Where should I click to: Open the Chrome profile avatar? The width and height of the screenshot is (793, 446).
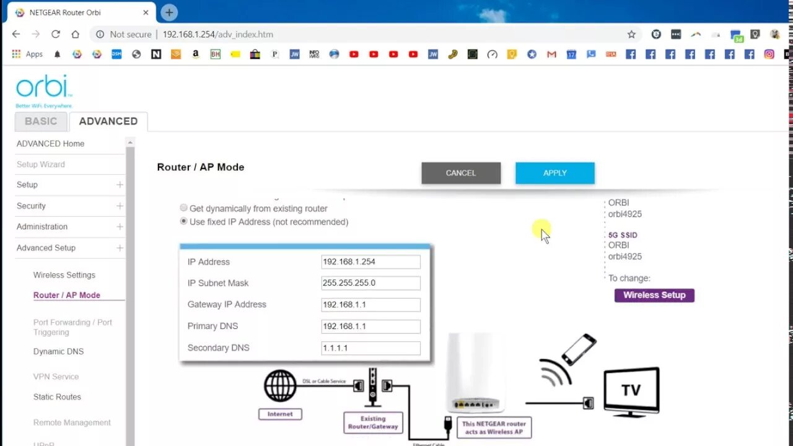coord(774,35)
